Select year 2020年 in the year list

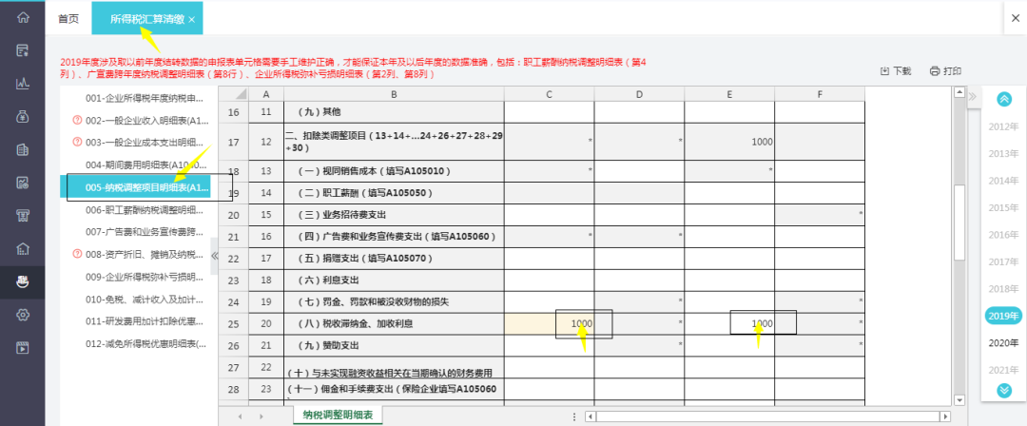(x=1003, y=342)
